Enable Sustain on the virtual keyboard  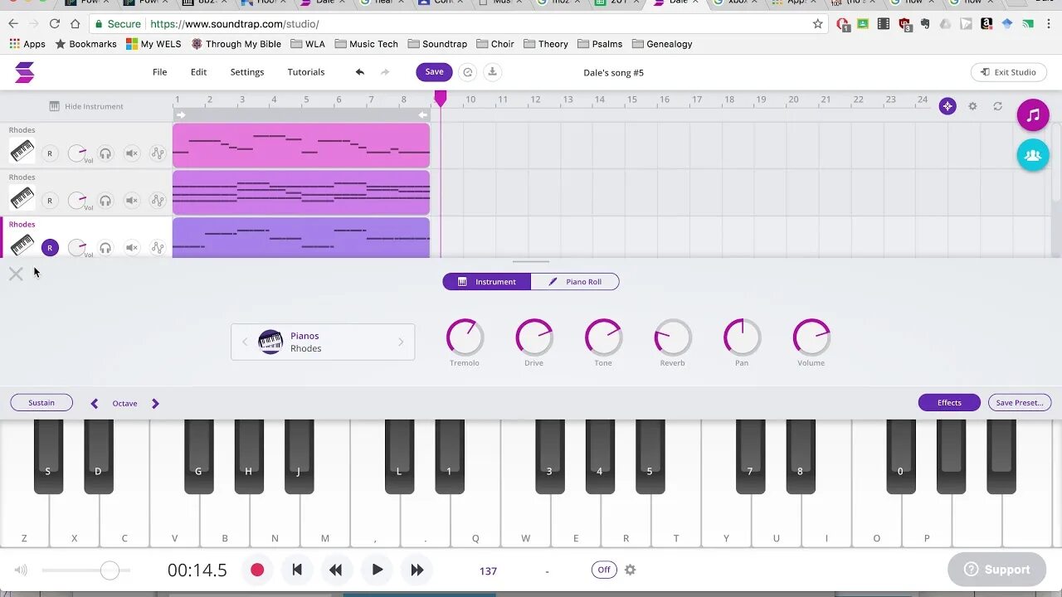pos(41,402)
